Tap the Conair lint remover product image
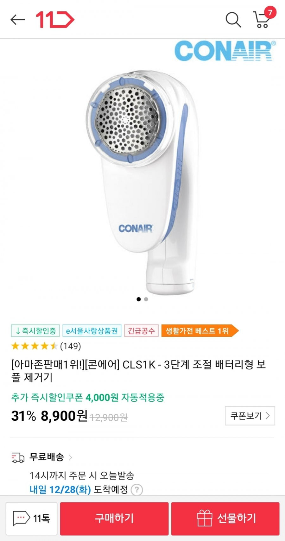This screenshot has width=285, height=541. [x=142, y=182]
